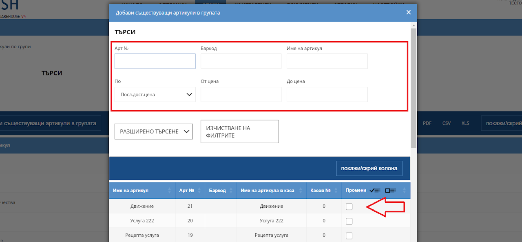Click the dialog scrollbar's up arrow
This screenshot has width=522, height=242.
(414, 25)
